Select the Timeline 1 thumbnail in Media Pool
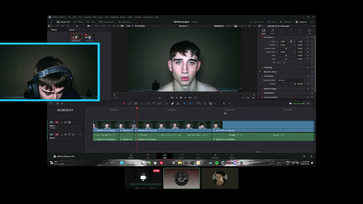 click(90, 37)
